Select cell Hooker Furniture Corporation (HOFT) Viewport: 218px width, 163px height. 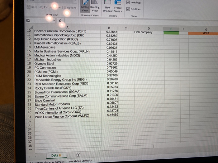tap(67, 31)
